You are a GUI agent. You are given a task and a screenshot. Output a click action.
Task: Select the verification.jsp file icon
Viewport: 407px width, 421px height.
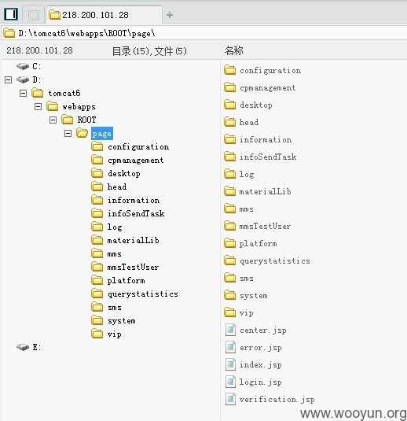[x=230, y=399]
